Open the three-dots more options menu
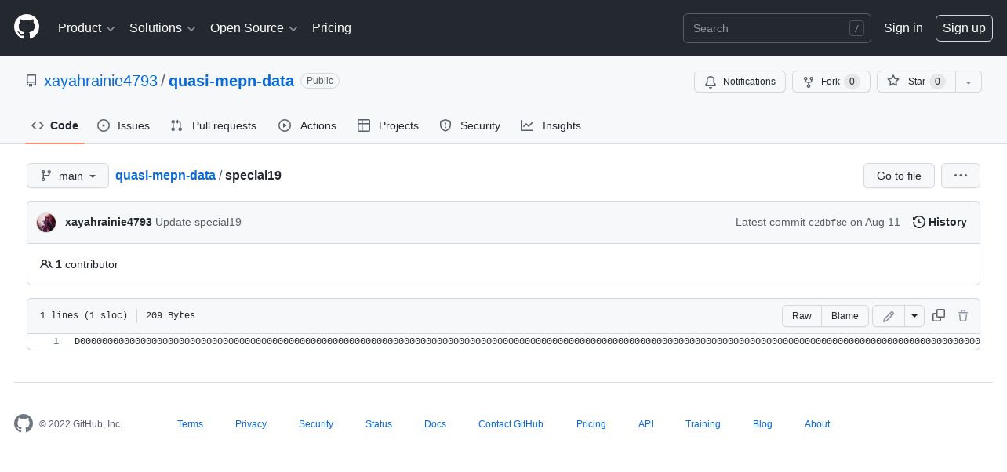 (x=961, y=176)
